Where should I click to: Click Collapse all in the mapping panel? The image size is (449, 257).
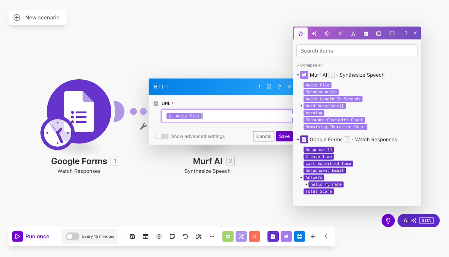309,65
